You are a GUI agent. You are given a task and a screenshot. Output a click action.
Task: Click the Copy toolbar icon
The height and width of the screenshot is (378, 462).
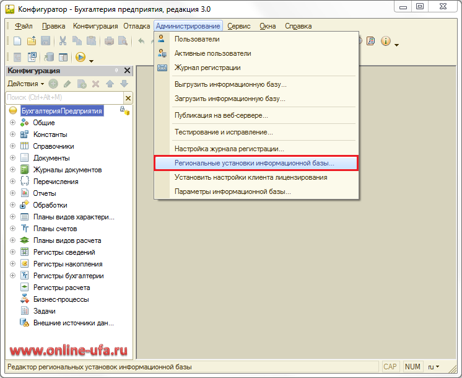point(77,41)
